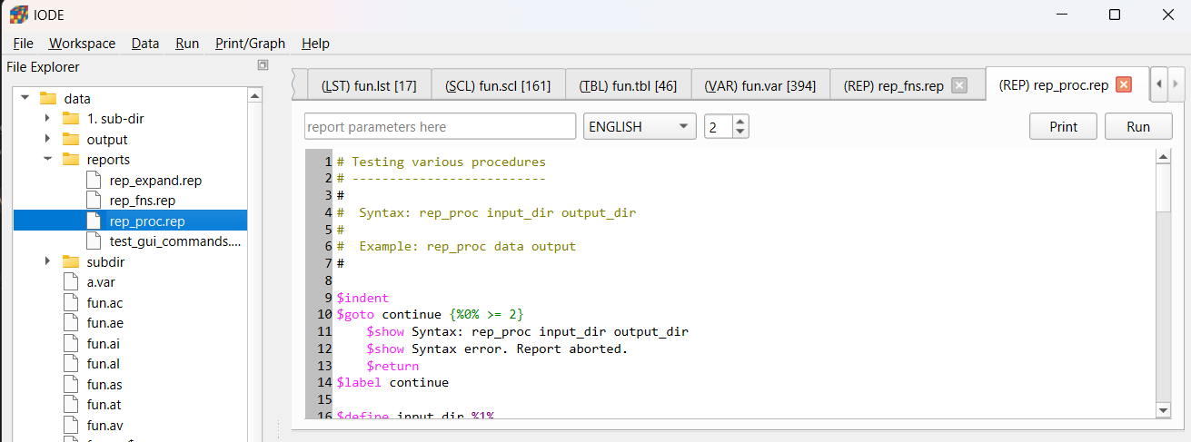This screenshot has width=1191, height=442.
Task: Collapse the reports folder
Action: click(47, 159)
